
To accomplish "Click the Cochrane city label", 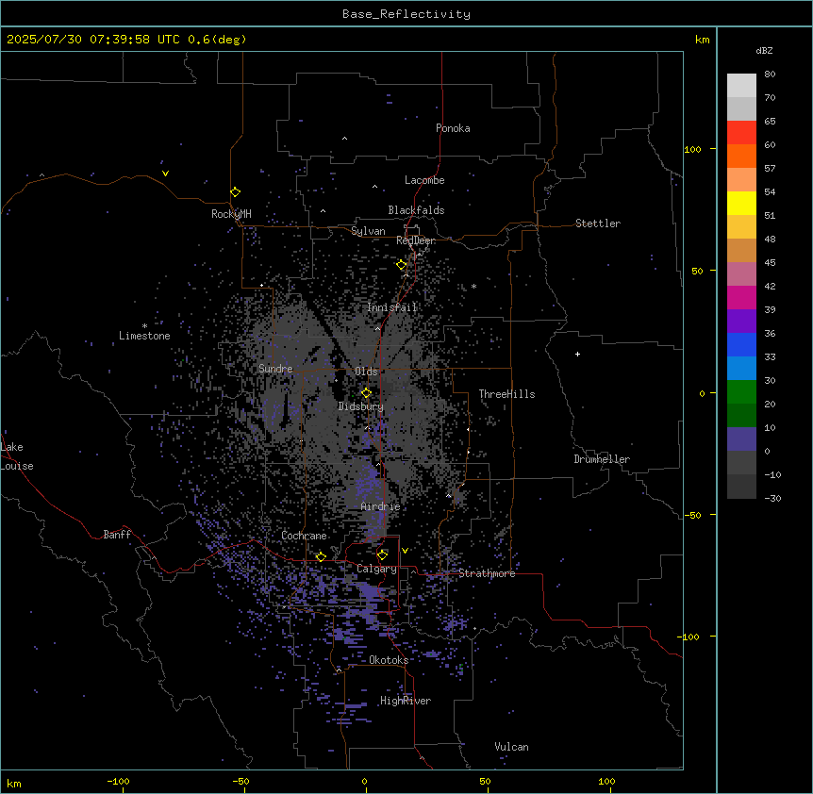I will [x=304, y=536].
